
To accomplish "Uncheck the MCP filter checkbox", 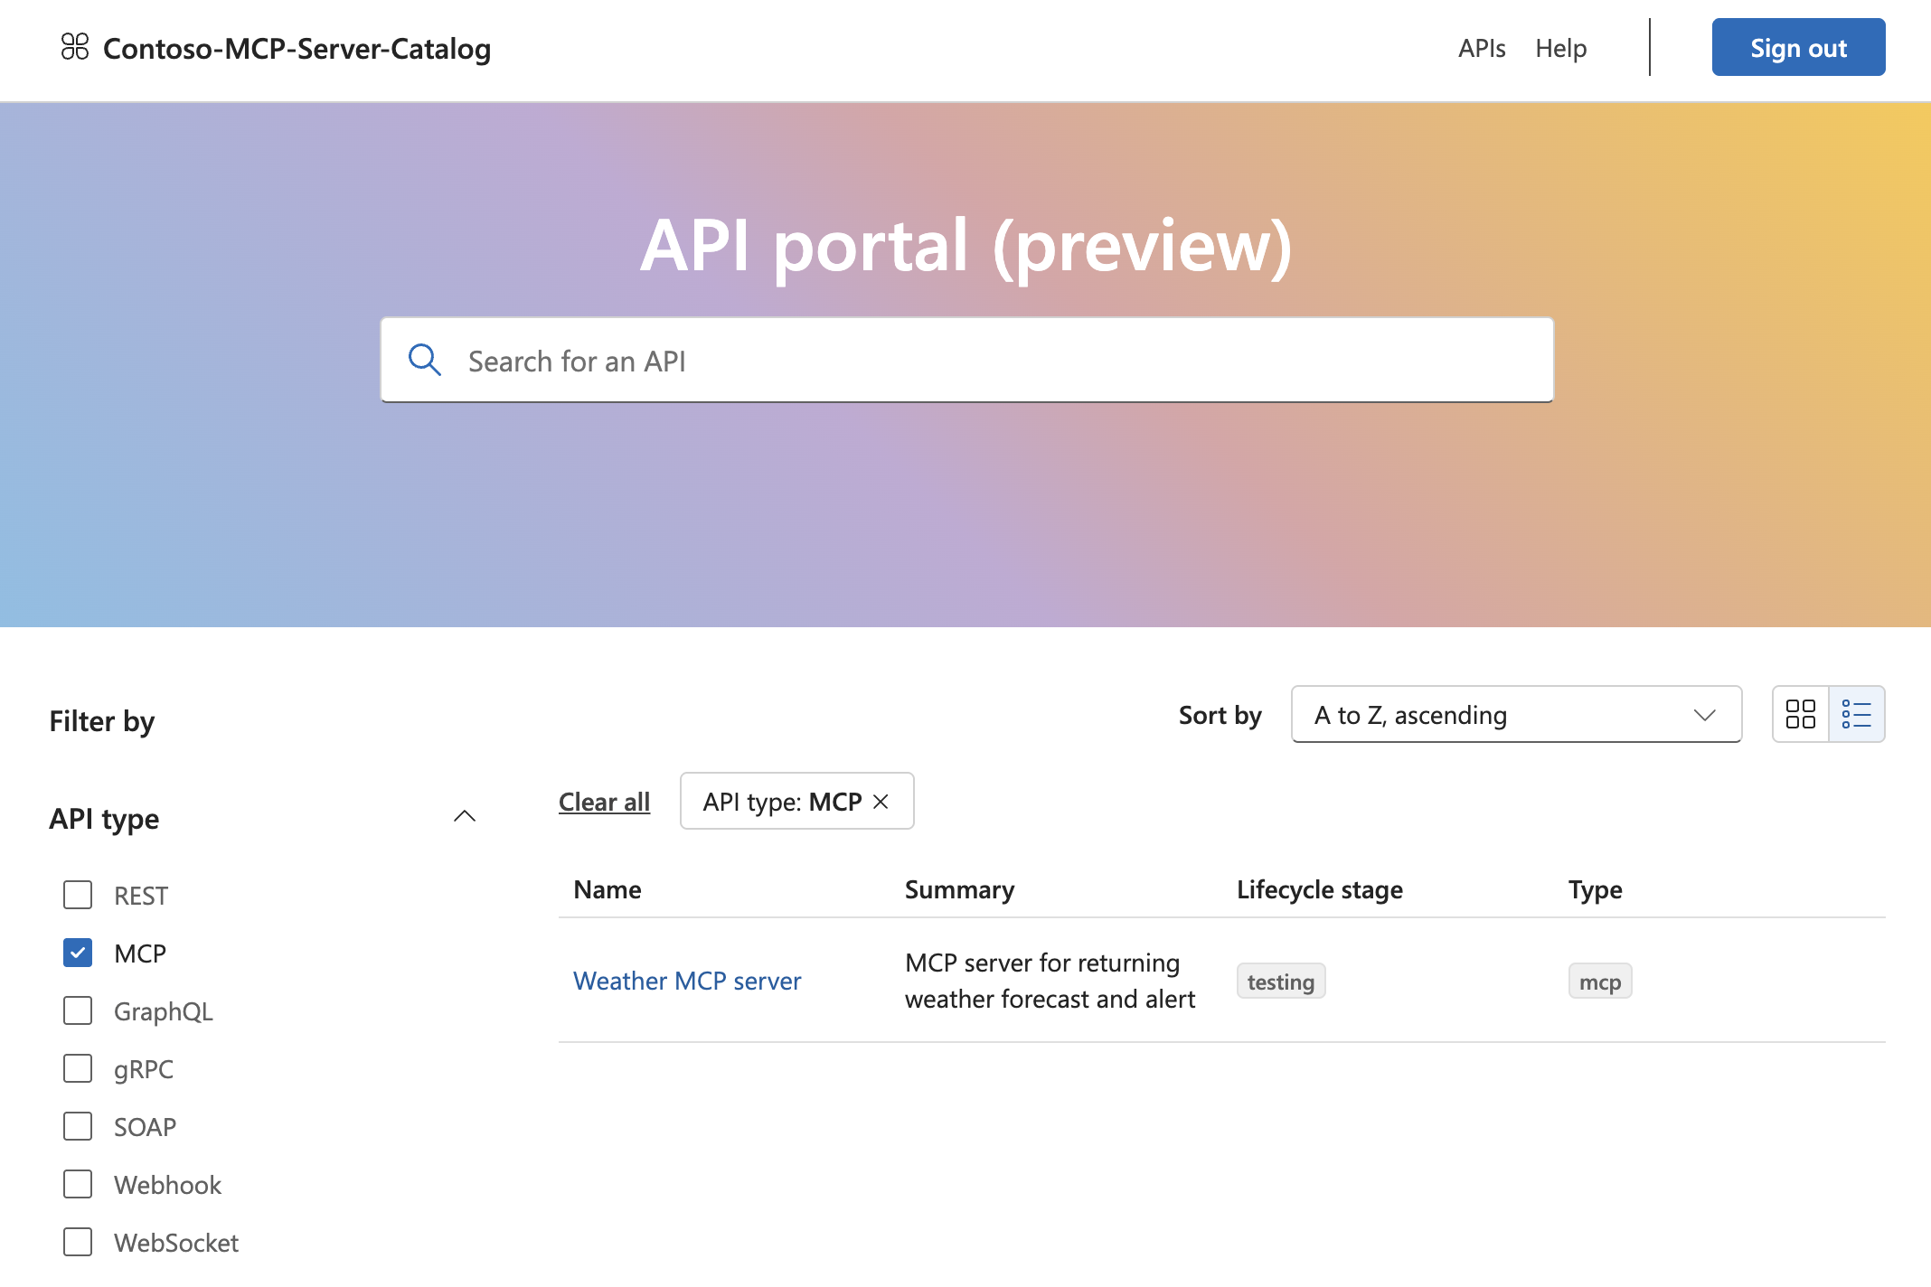I will click(x=78, y=953).
